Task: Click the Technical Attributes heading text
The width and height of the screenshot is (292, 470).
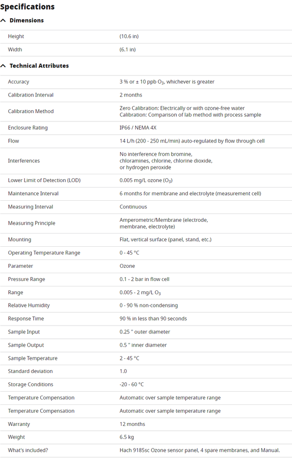Action: point(39,66)
